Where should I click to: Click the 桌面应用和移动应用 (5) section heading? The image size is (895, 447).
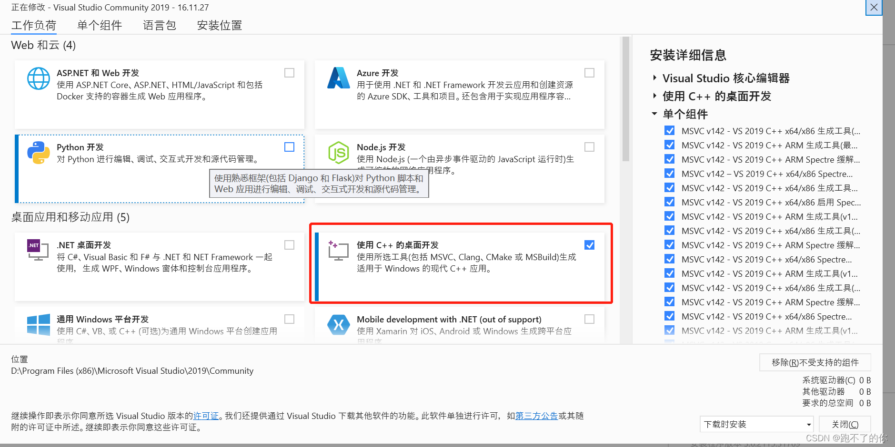[x=70, y=217]
